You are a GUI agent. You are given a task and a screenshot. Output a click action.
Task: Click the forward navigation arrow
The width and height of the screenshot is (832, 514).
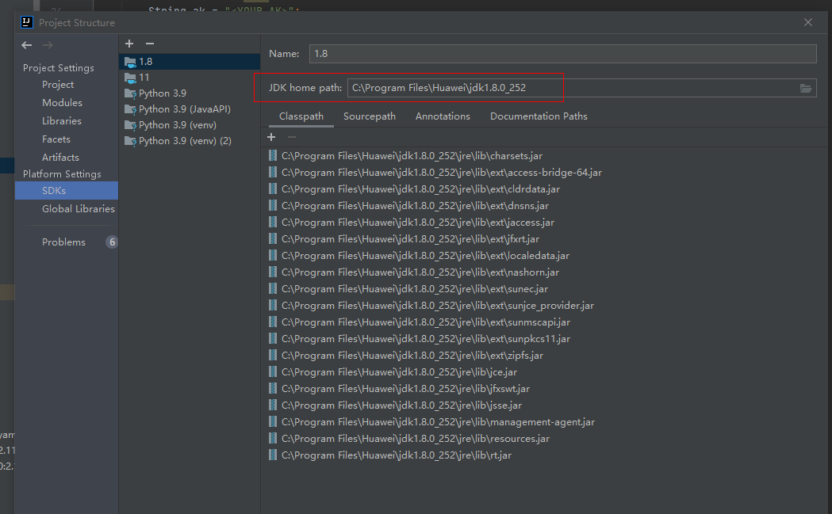tap(48, 45)
